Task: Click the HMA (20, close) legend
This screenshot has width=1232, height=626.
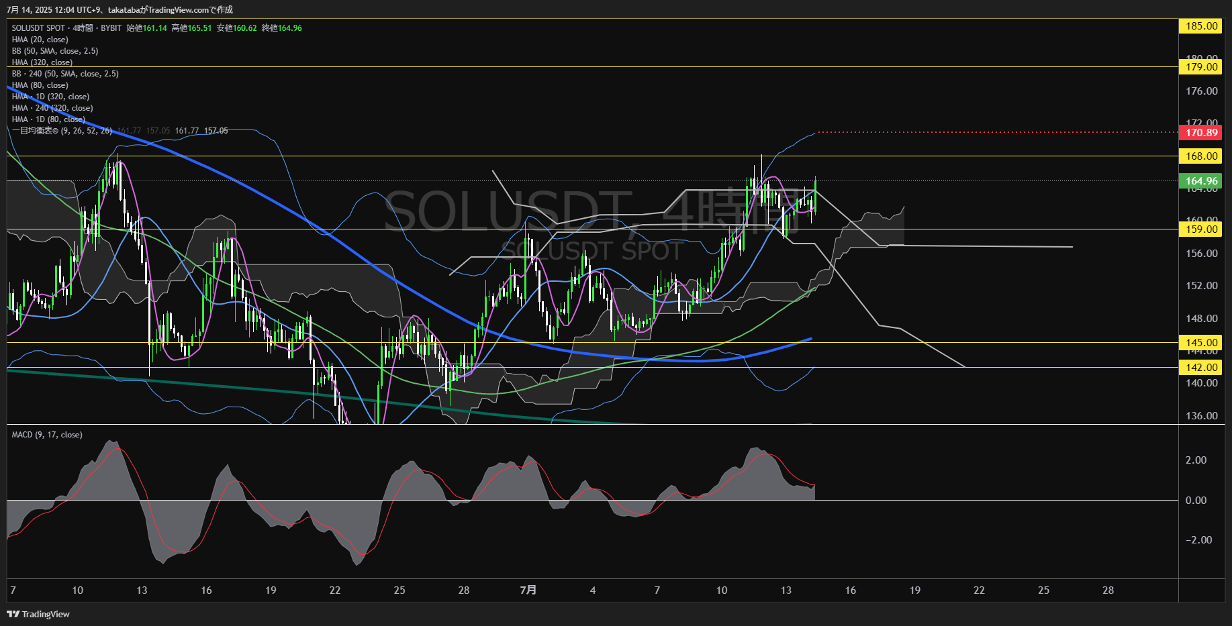Action: point(40,40)
